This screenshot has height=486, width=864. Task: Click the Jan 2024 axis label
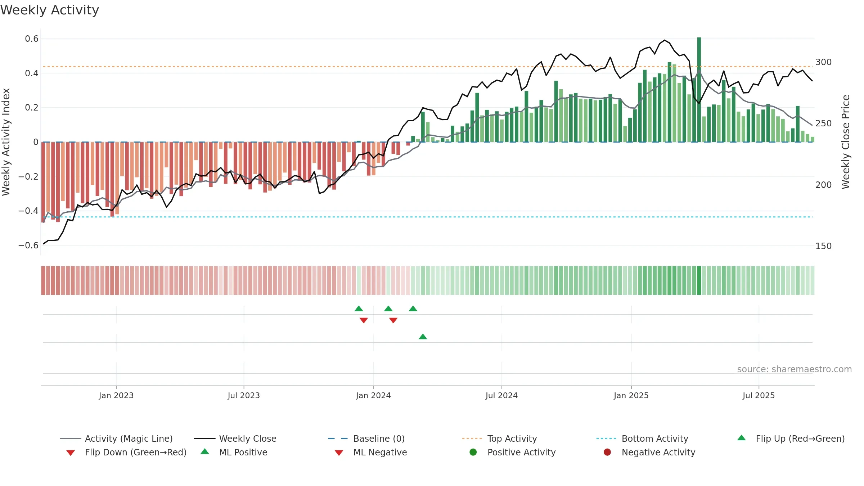click(373, 395)
